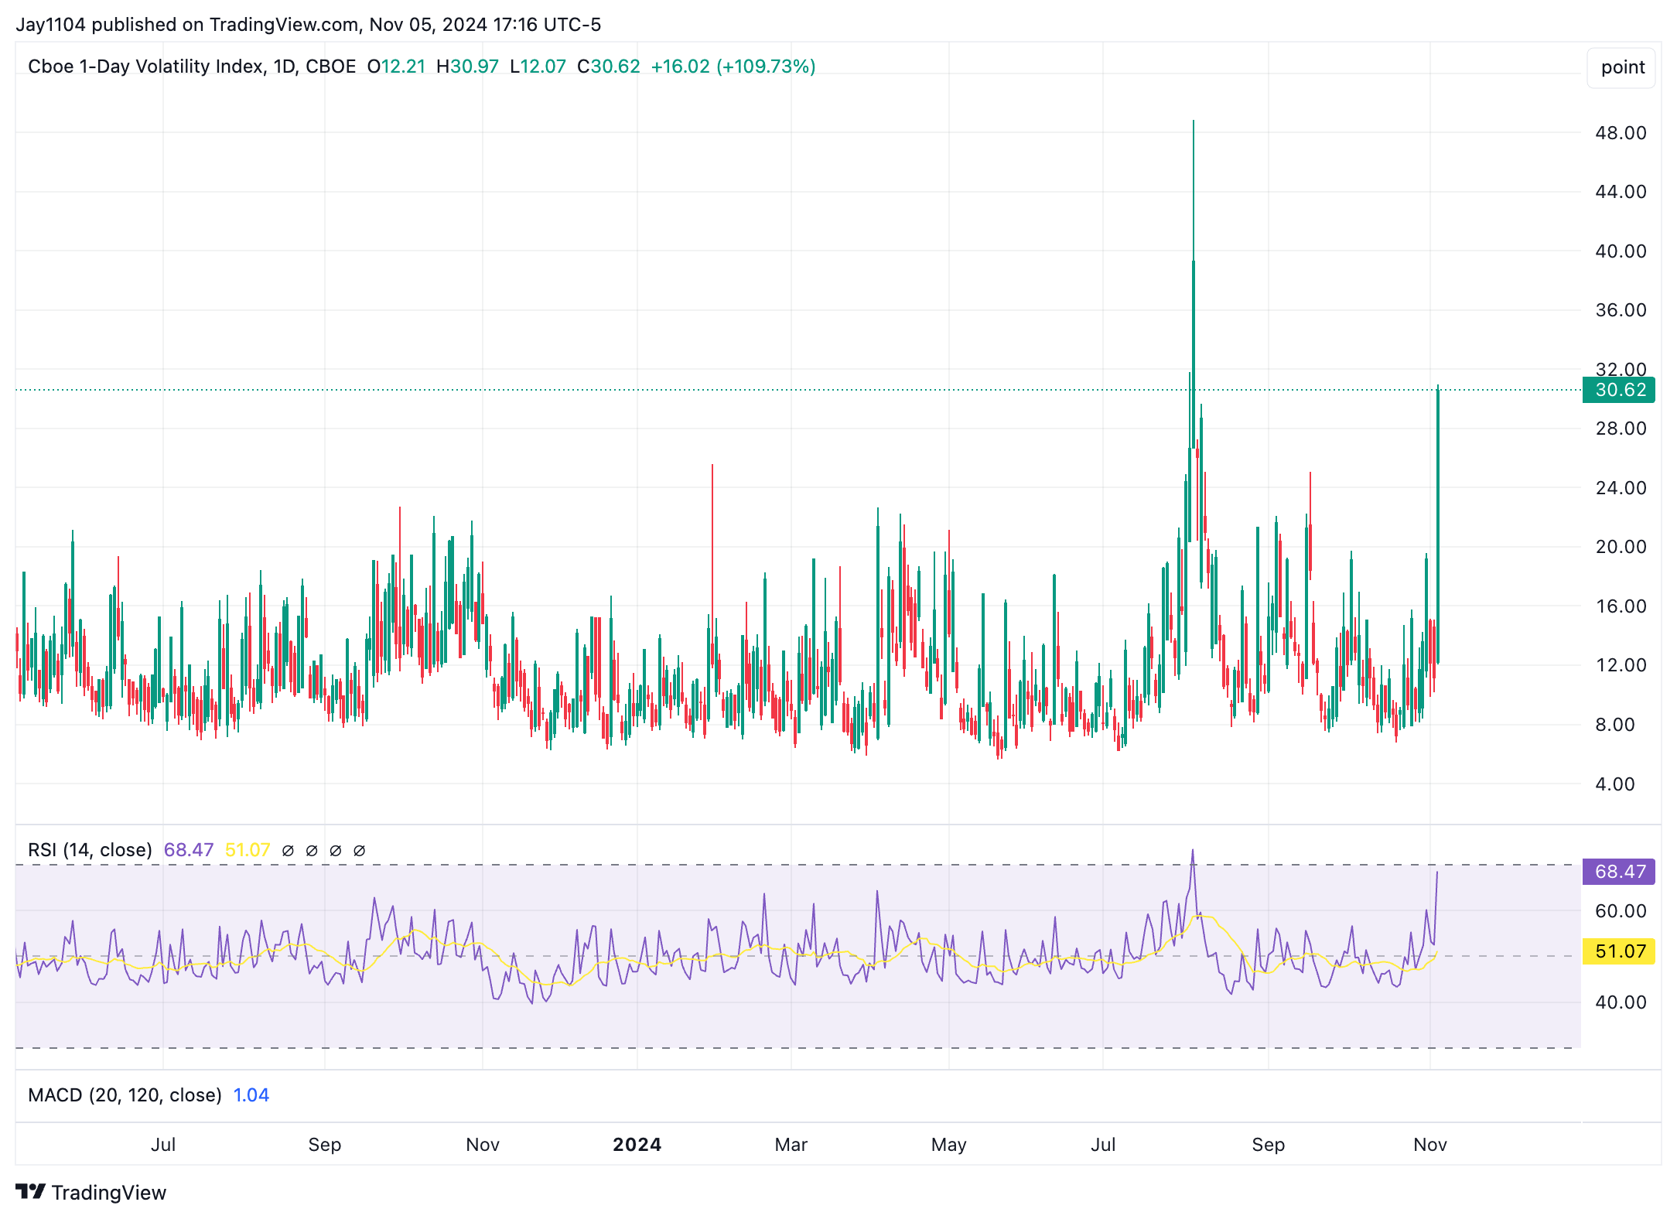
Task: Click the 'May' time axis label
Action: [949, 1145]
